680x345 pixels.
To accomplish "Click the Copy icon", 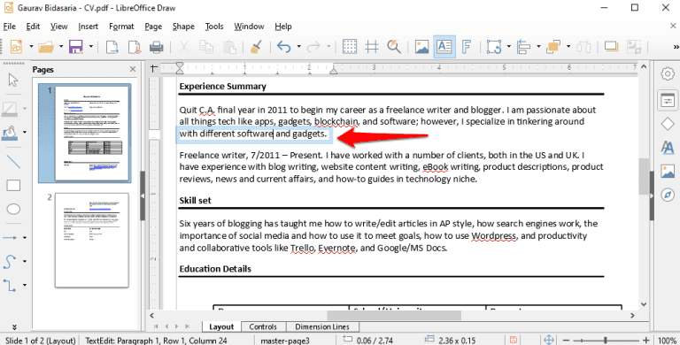I will click(x=206, y=47).
